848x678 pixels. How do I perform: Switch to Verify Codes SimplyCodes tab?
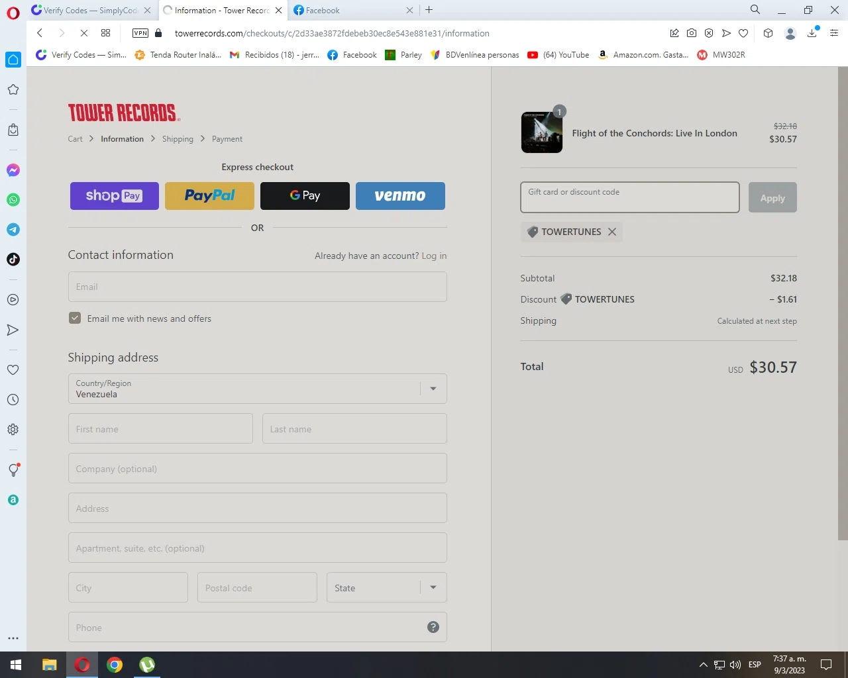(x=91, y=10)
